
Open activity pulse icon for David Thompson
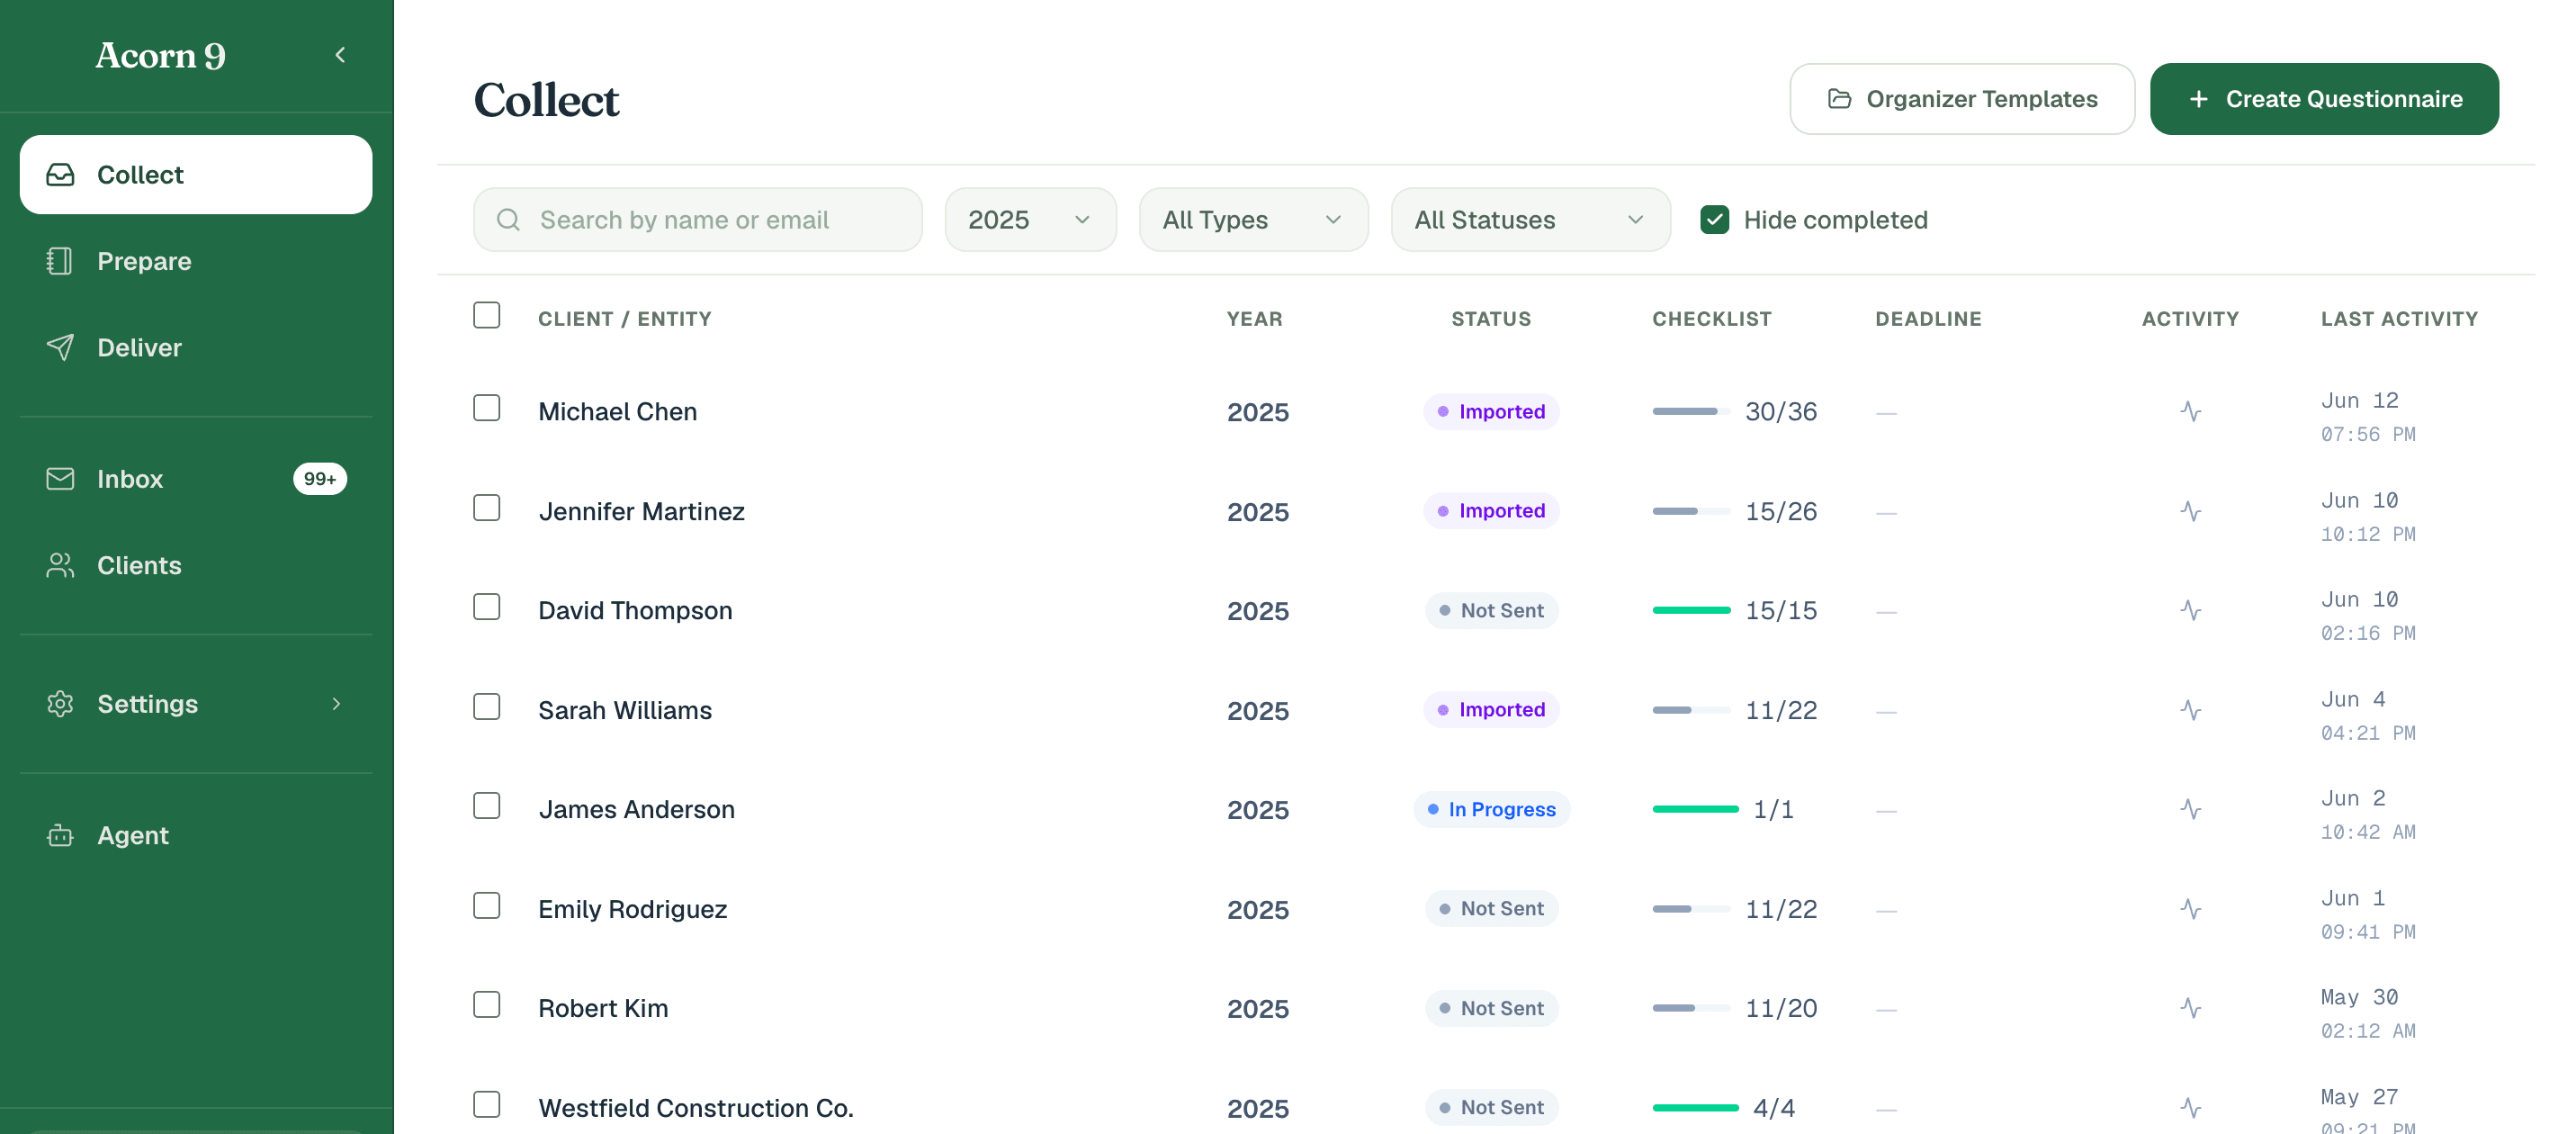point(2190,610)
